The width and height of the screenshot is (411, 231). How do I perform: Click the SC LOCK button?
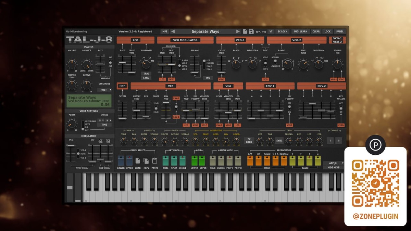point(282,31)
